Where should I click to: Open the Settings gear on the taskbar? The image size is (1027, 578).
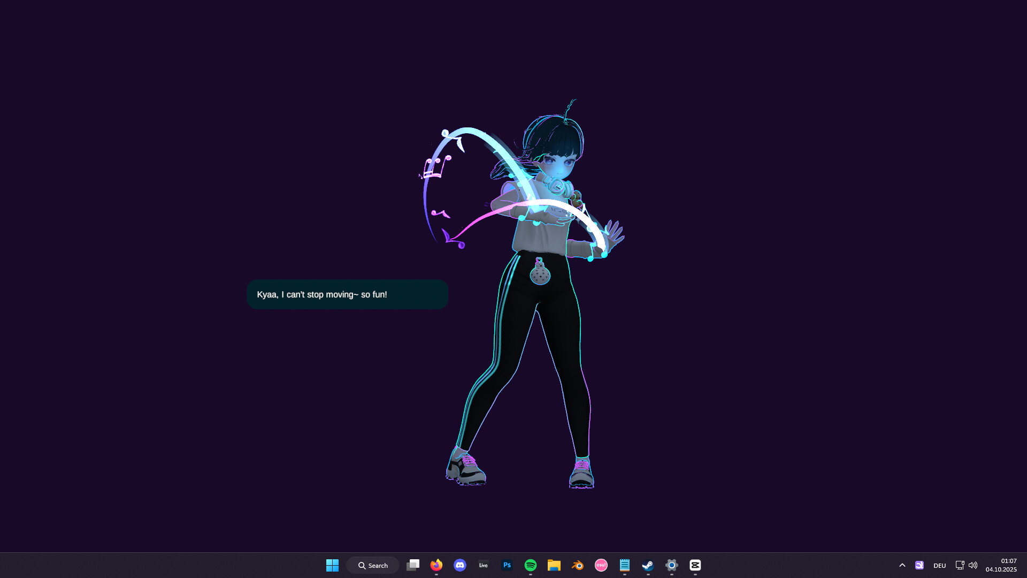click(x=672, y=565)
